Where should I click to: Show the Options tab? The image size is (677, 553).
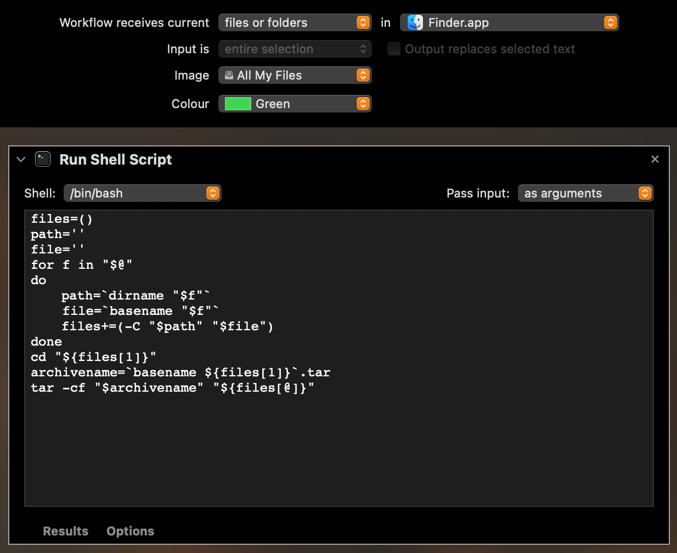click(x=131, y=531)
